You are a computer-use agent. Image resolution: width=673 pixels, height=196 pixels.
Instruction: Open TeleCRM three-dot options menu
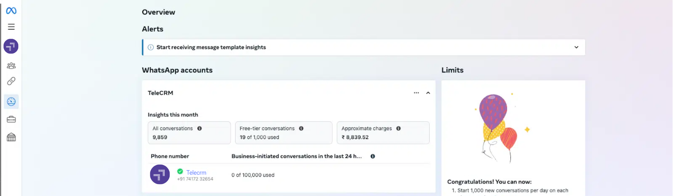[416, 93]
